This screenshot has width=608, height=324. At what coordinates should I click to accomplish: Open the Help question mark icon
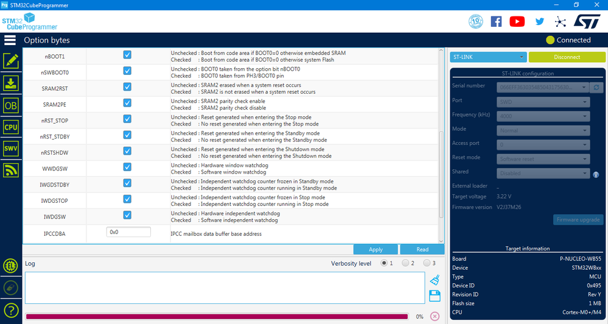point(11,311)
